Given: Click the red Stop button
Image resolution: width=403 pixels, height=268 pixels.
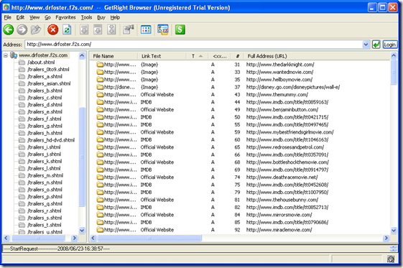Looking at the screenshot, I should [x=53, y=29].
